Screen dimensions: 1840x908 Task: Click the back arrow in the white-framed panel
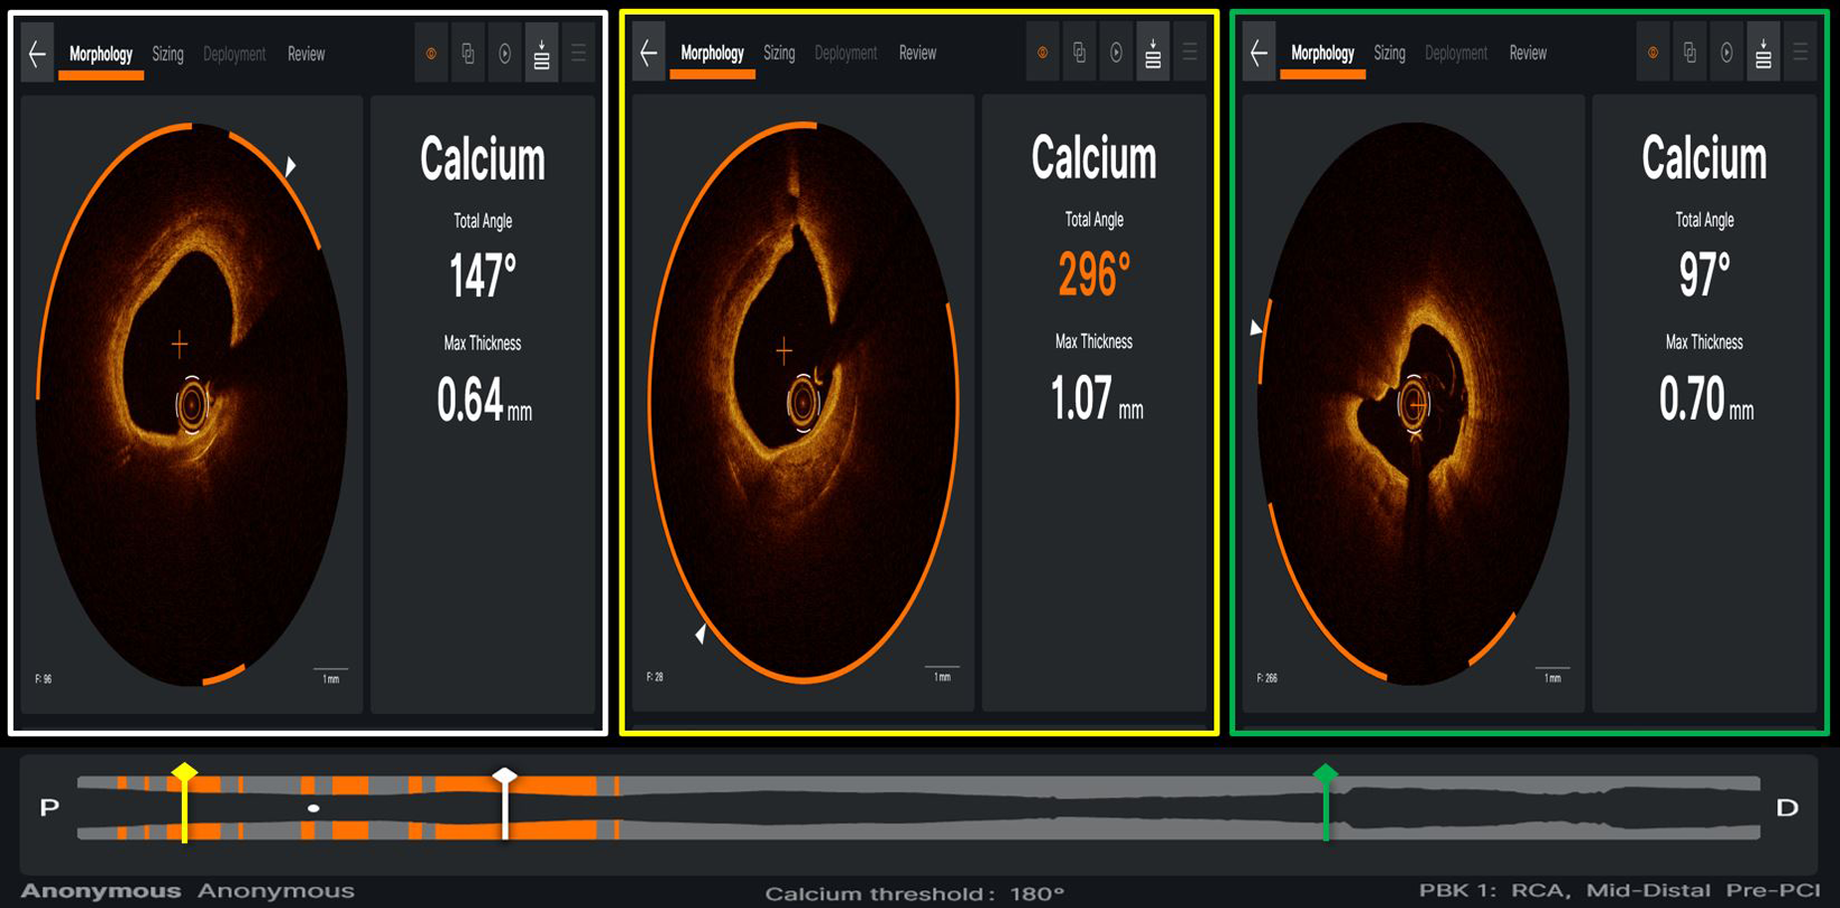coord(38,55)
